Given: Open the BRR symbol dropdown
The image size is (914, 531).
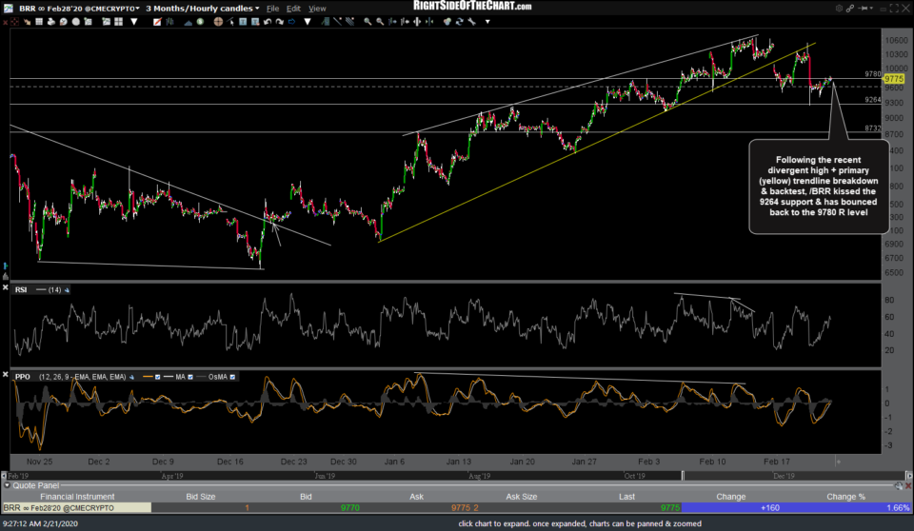Looking at the screenshot, I should click(x=137, y=9).
